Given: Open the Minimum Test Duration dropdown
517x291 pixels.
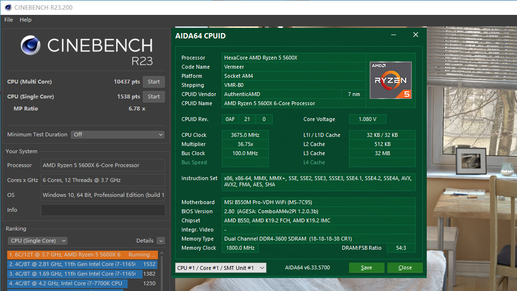Looking at the screenshot, I should click(118, 134).
